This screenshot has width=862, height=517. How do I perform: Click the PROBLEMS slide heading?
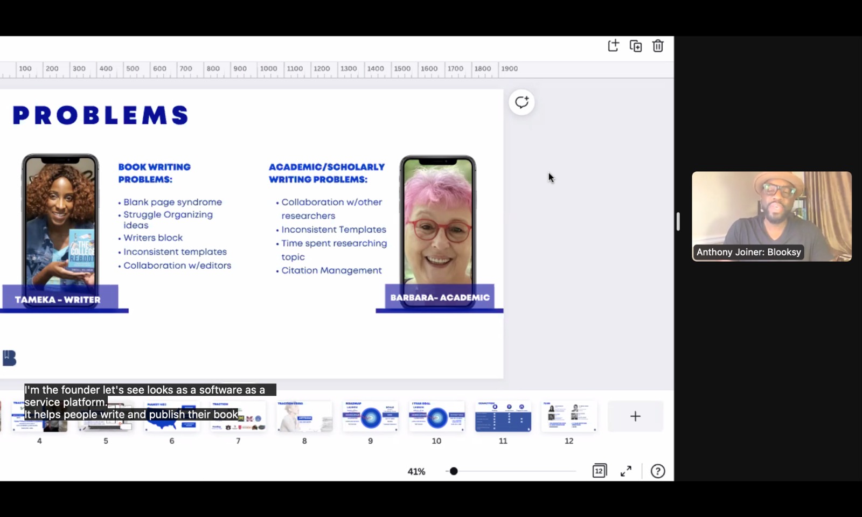click(x=101, y=115)
